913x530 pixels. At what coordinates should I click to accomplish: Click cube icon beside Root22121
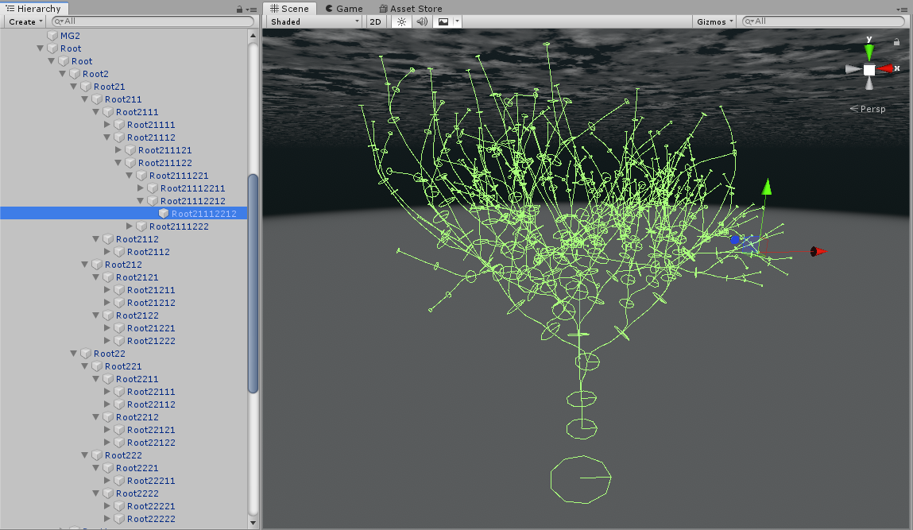[118, 430]
